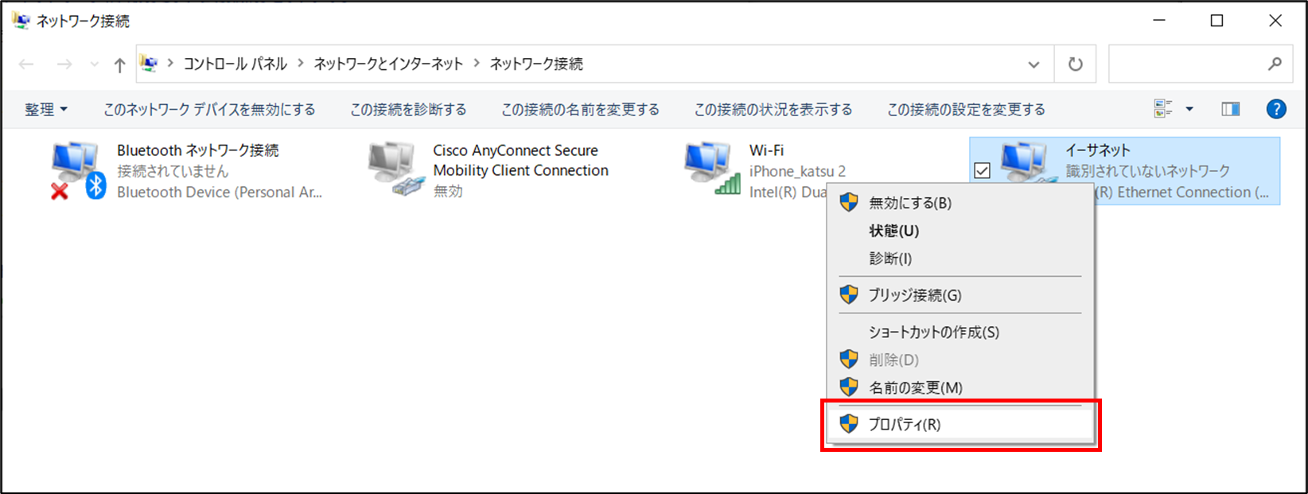
Task: Click 接続されていません status text
Action: point(173,171)
